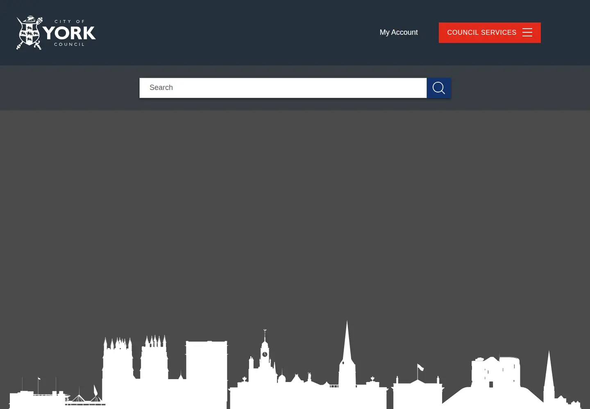Screen dimensions: 590x409
Task: Focus the Search input field
Action: (x=283, y=88)
